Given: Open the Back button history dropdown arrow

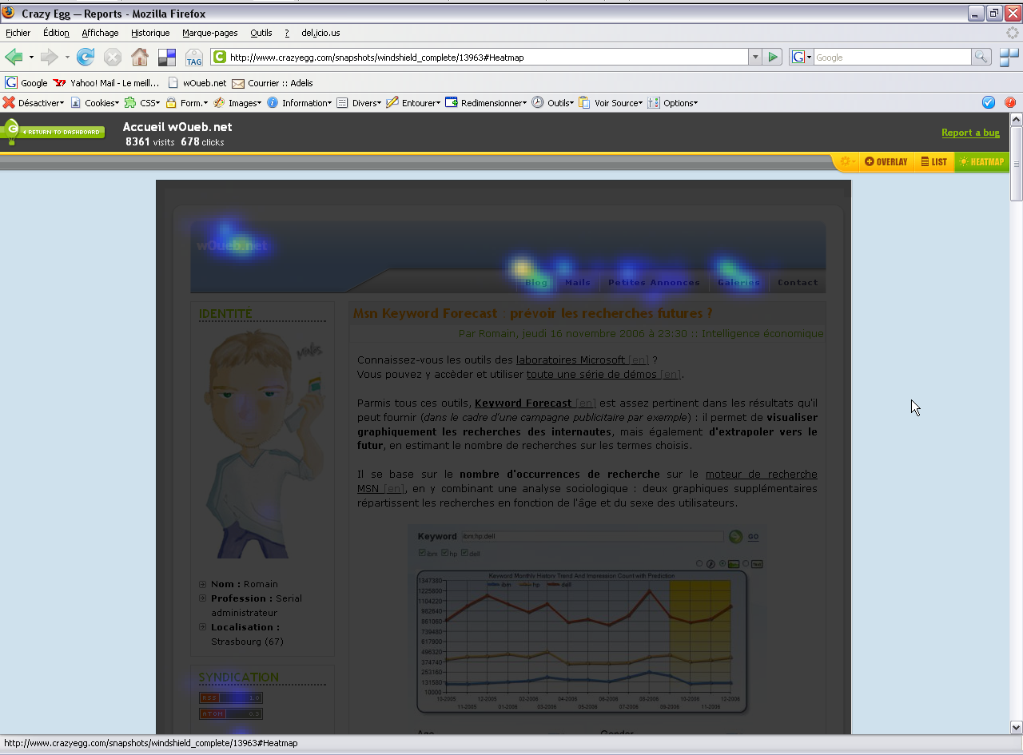Looking at the screenshot, I should pyautogui.click(x=31, y=58).
